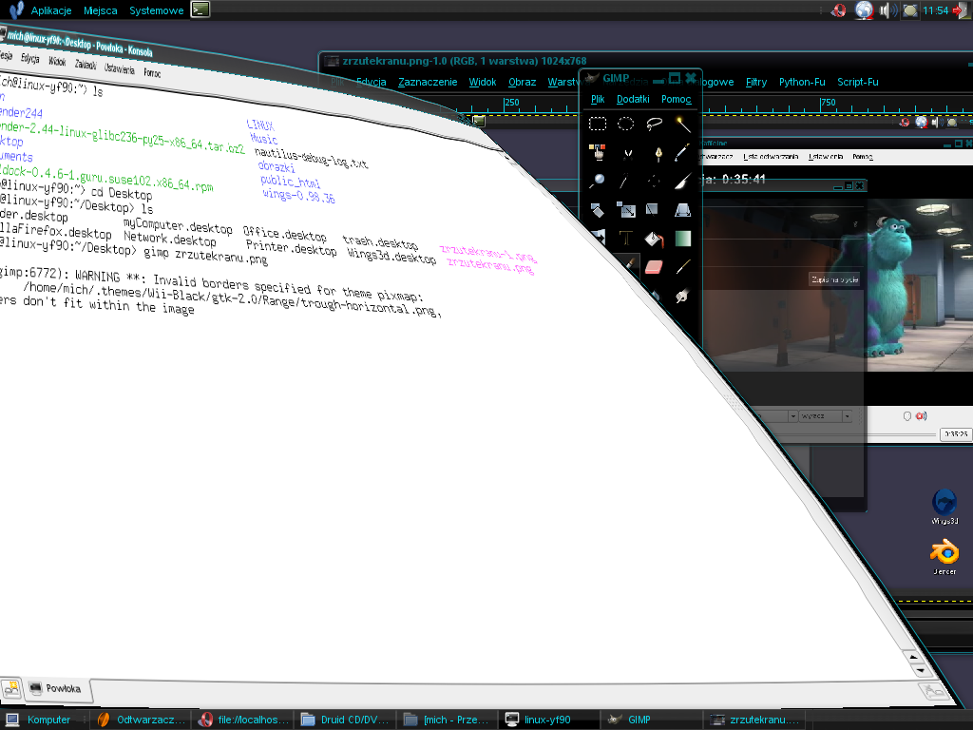Choose the Paths pen tool

[x=658, y=153]
